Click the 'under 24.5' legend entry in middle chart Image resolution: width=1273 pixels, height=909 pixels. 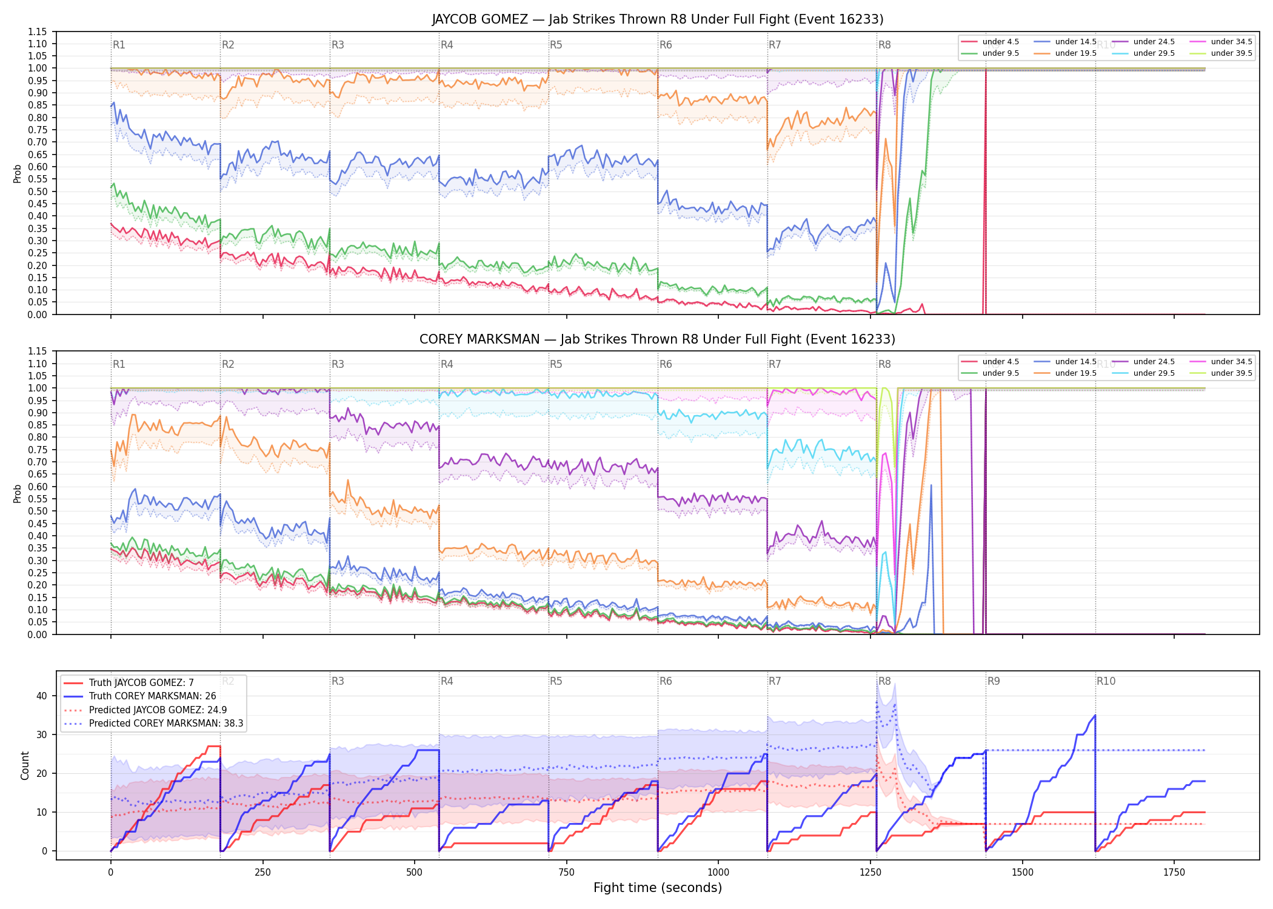click(x=1143, y=362)
